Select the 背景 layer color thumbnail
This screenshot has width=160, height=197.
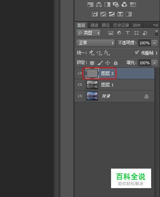coord(92,96)
